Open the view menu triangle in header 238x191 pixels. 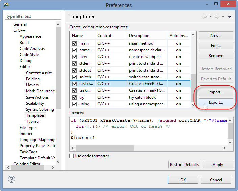[230, 17]
